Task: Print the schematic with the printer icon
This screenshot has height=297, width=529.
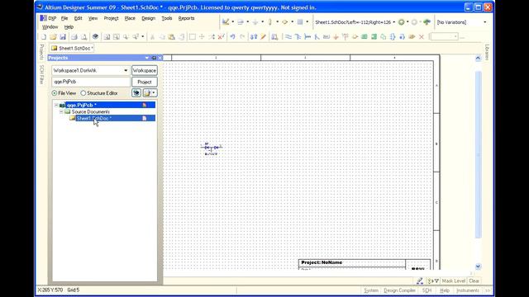Action: (x=74, y=36)
